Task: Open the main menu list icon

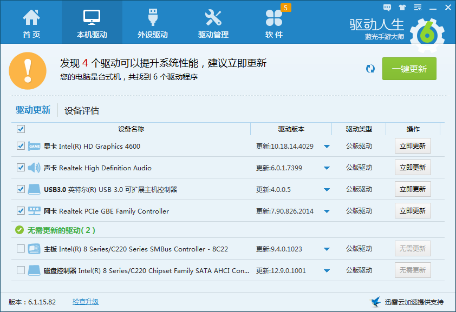Action: click(418, 7)
